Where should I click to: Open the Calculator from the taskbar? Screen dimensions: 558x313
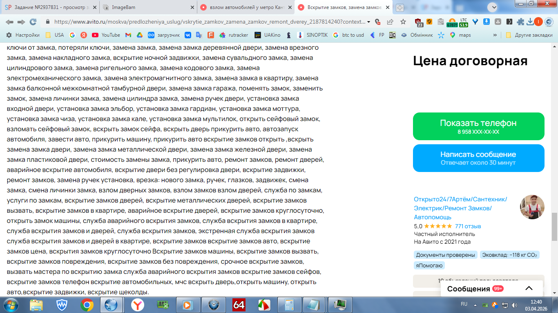[x=290, y=305]
